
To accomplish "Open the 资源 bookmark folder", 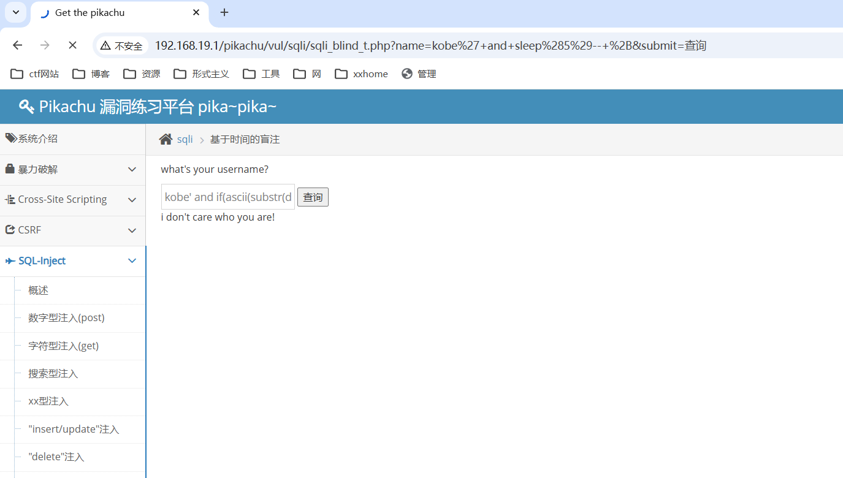I will pos(142,74).
